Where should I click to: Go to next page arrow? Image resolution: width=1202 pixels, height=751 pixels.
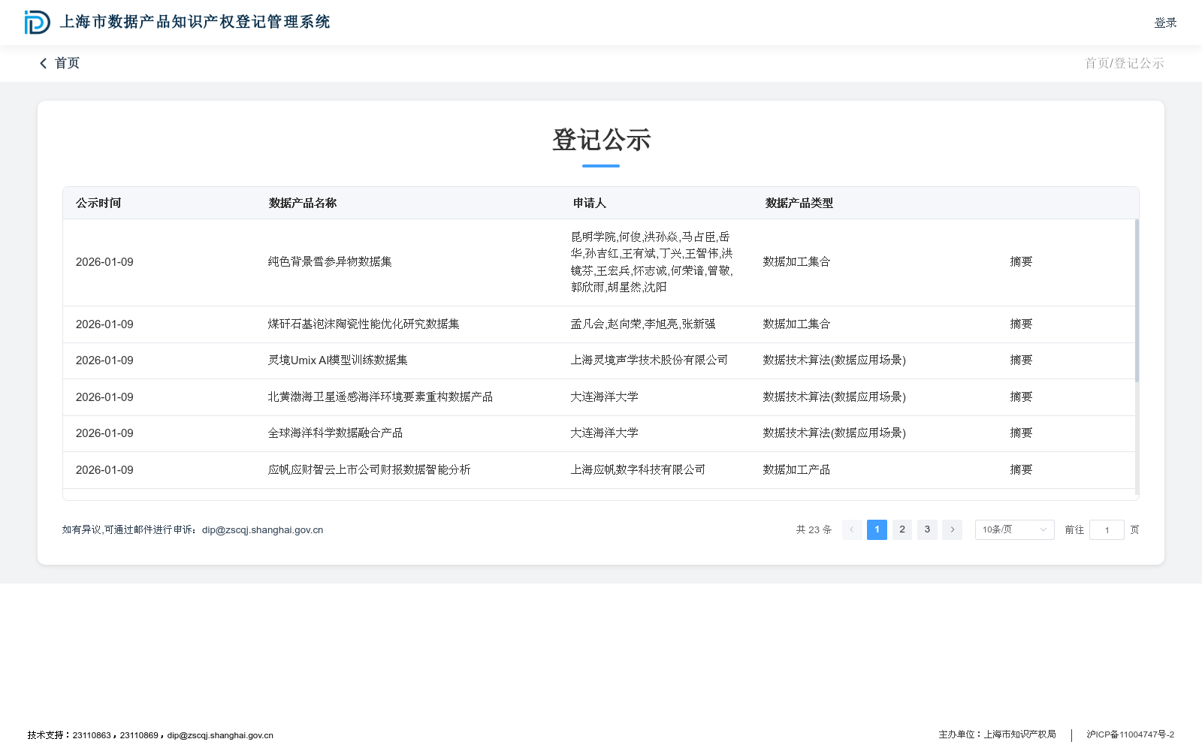tap(952, 529)
